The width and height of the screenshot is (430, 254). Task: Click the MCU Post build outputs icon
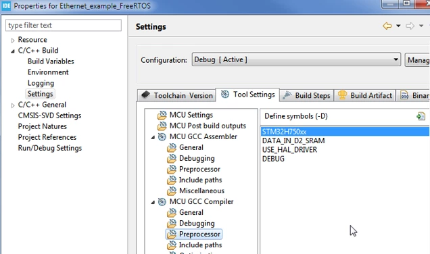[x=162, y=126]
